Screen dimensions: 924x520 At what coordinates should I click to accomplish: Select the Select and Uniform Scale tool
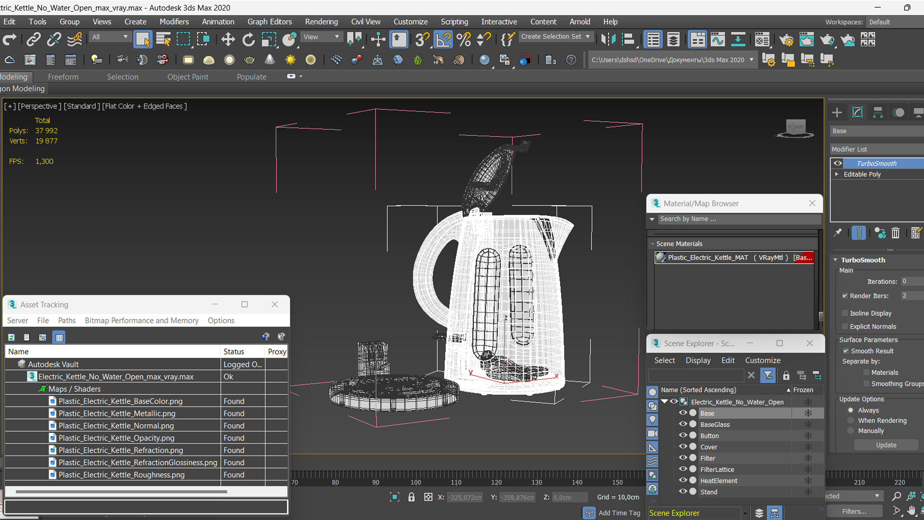269,39
